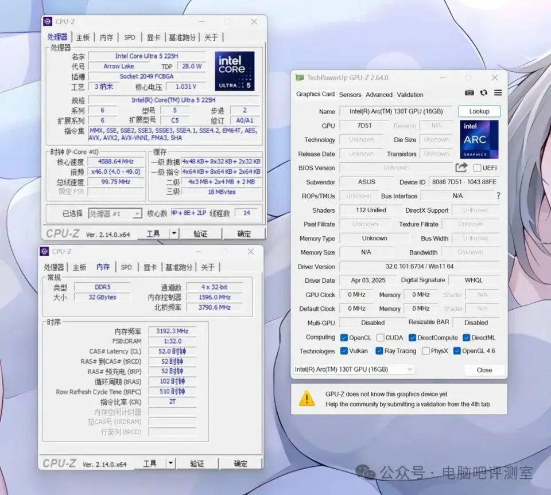Click 验证 button in the CPU-Z memory window
The image size is (551, 495).
pyautogui.click(x=197, y=464)
